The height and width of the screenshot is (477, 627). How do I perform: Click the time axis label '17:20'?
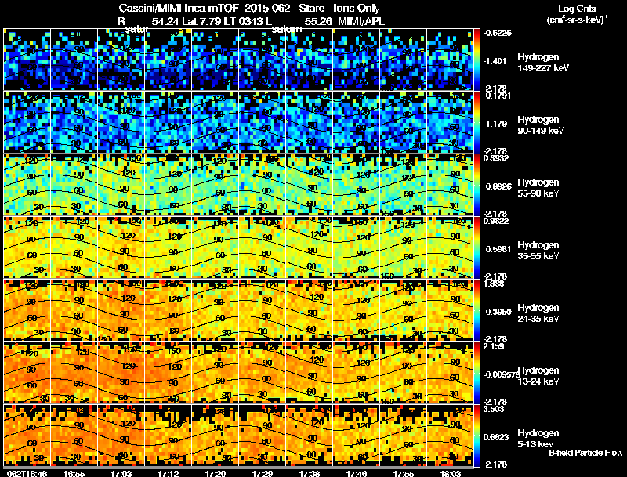point(215,473)
